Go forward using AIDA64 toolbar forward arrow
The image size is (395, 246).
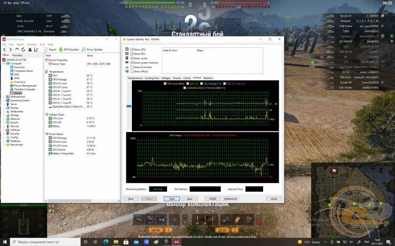[11, 50]
